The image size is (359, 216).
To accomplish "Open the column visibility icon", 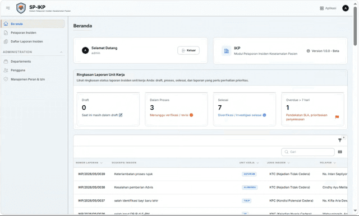I will pos(340,152).
